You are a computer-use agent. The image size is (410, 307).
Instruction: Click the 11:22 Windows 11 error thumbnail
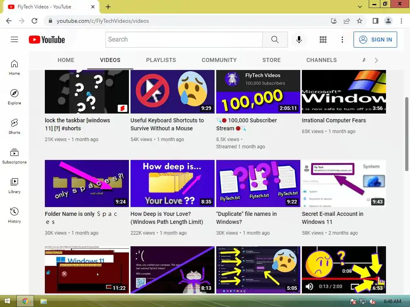[87, 270]
